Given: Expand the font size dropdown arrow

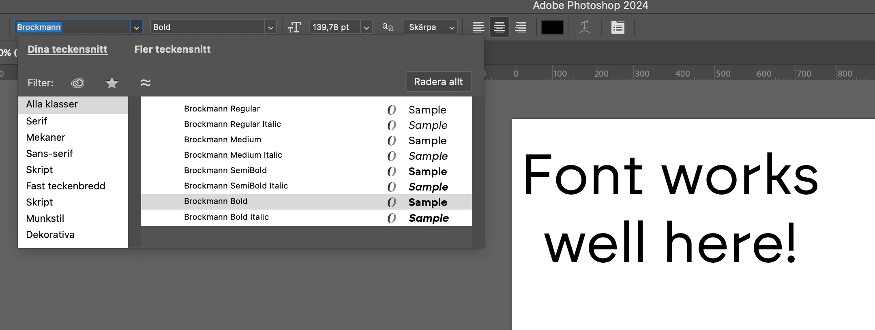Looking at the screenshot, I should click(366, 27).
